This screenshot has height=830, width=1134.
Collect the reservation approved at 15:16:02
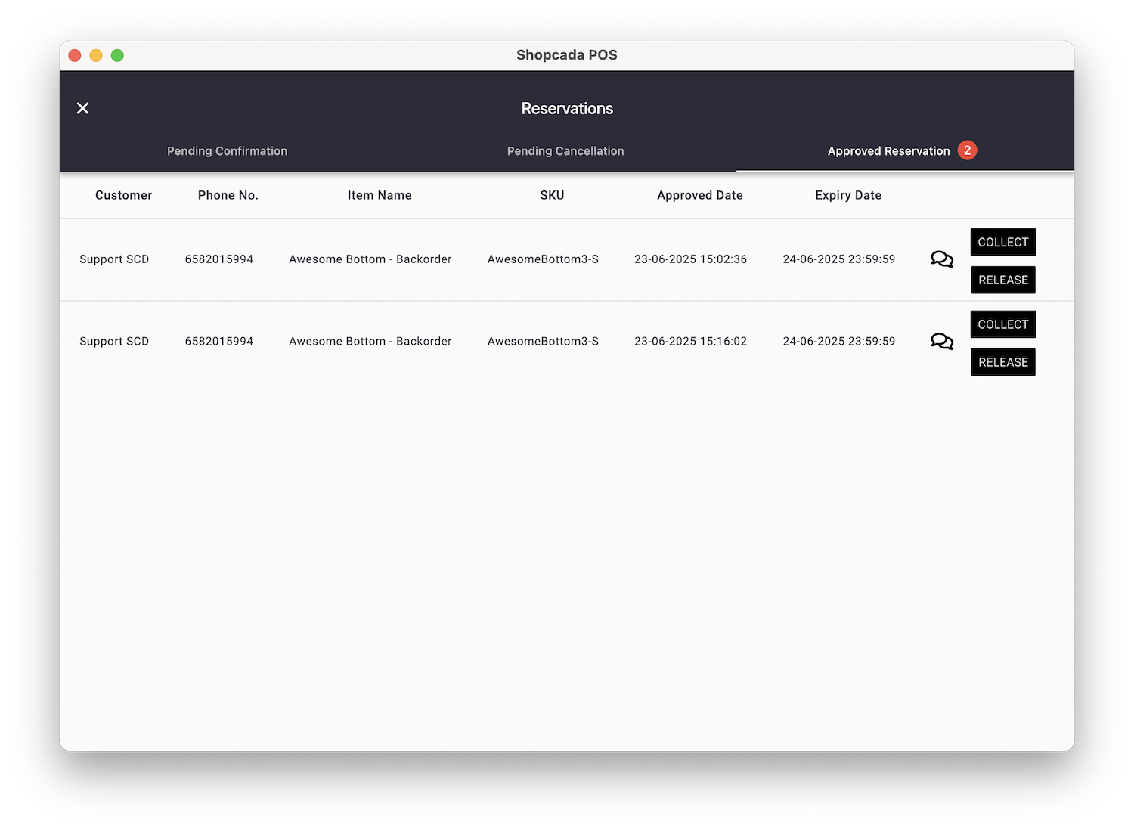coord(1003,324)
